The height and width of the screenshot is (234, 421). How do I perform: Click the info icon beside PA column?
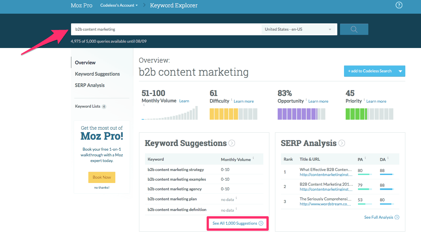365,158
